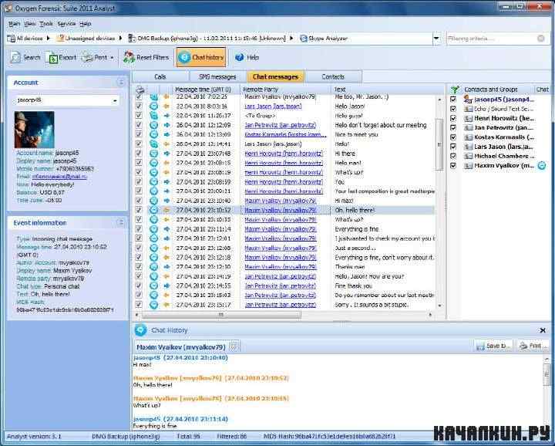The height and width of the screenshot is (446, 555).
Task: Click the Chat History panel Skype logo
Action: coord(141,330)
